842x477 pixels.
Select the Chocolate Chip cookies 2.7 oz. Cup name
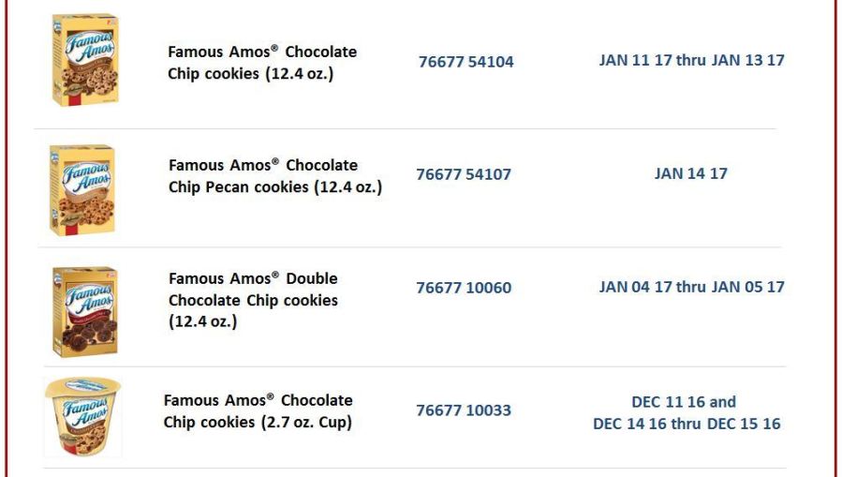258,410
